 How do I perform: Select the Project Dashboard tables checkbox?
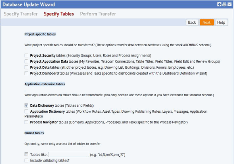pos(26,74)
